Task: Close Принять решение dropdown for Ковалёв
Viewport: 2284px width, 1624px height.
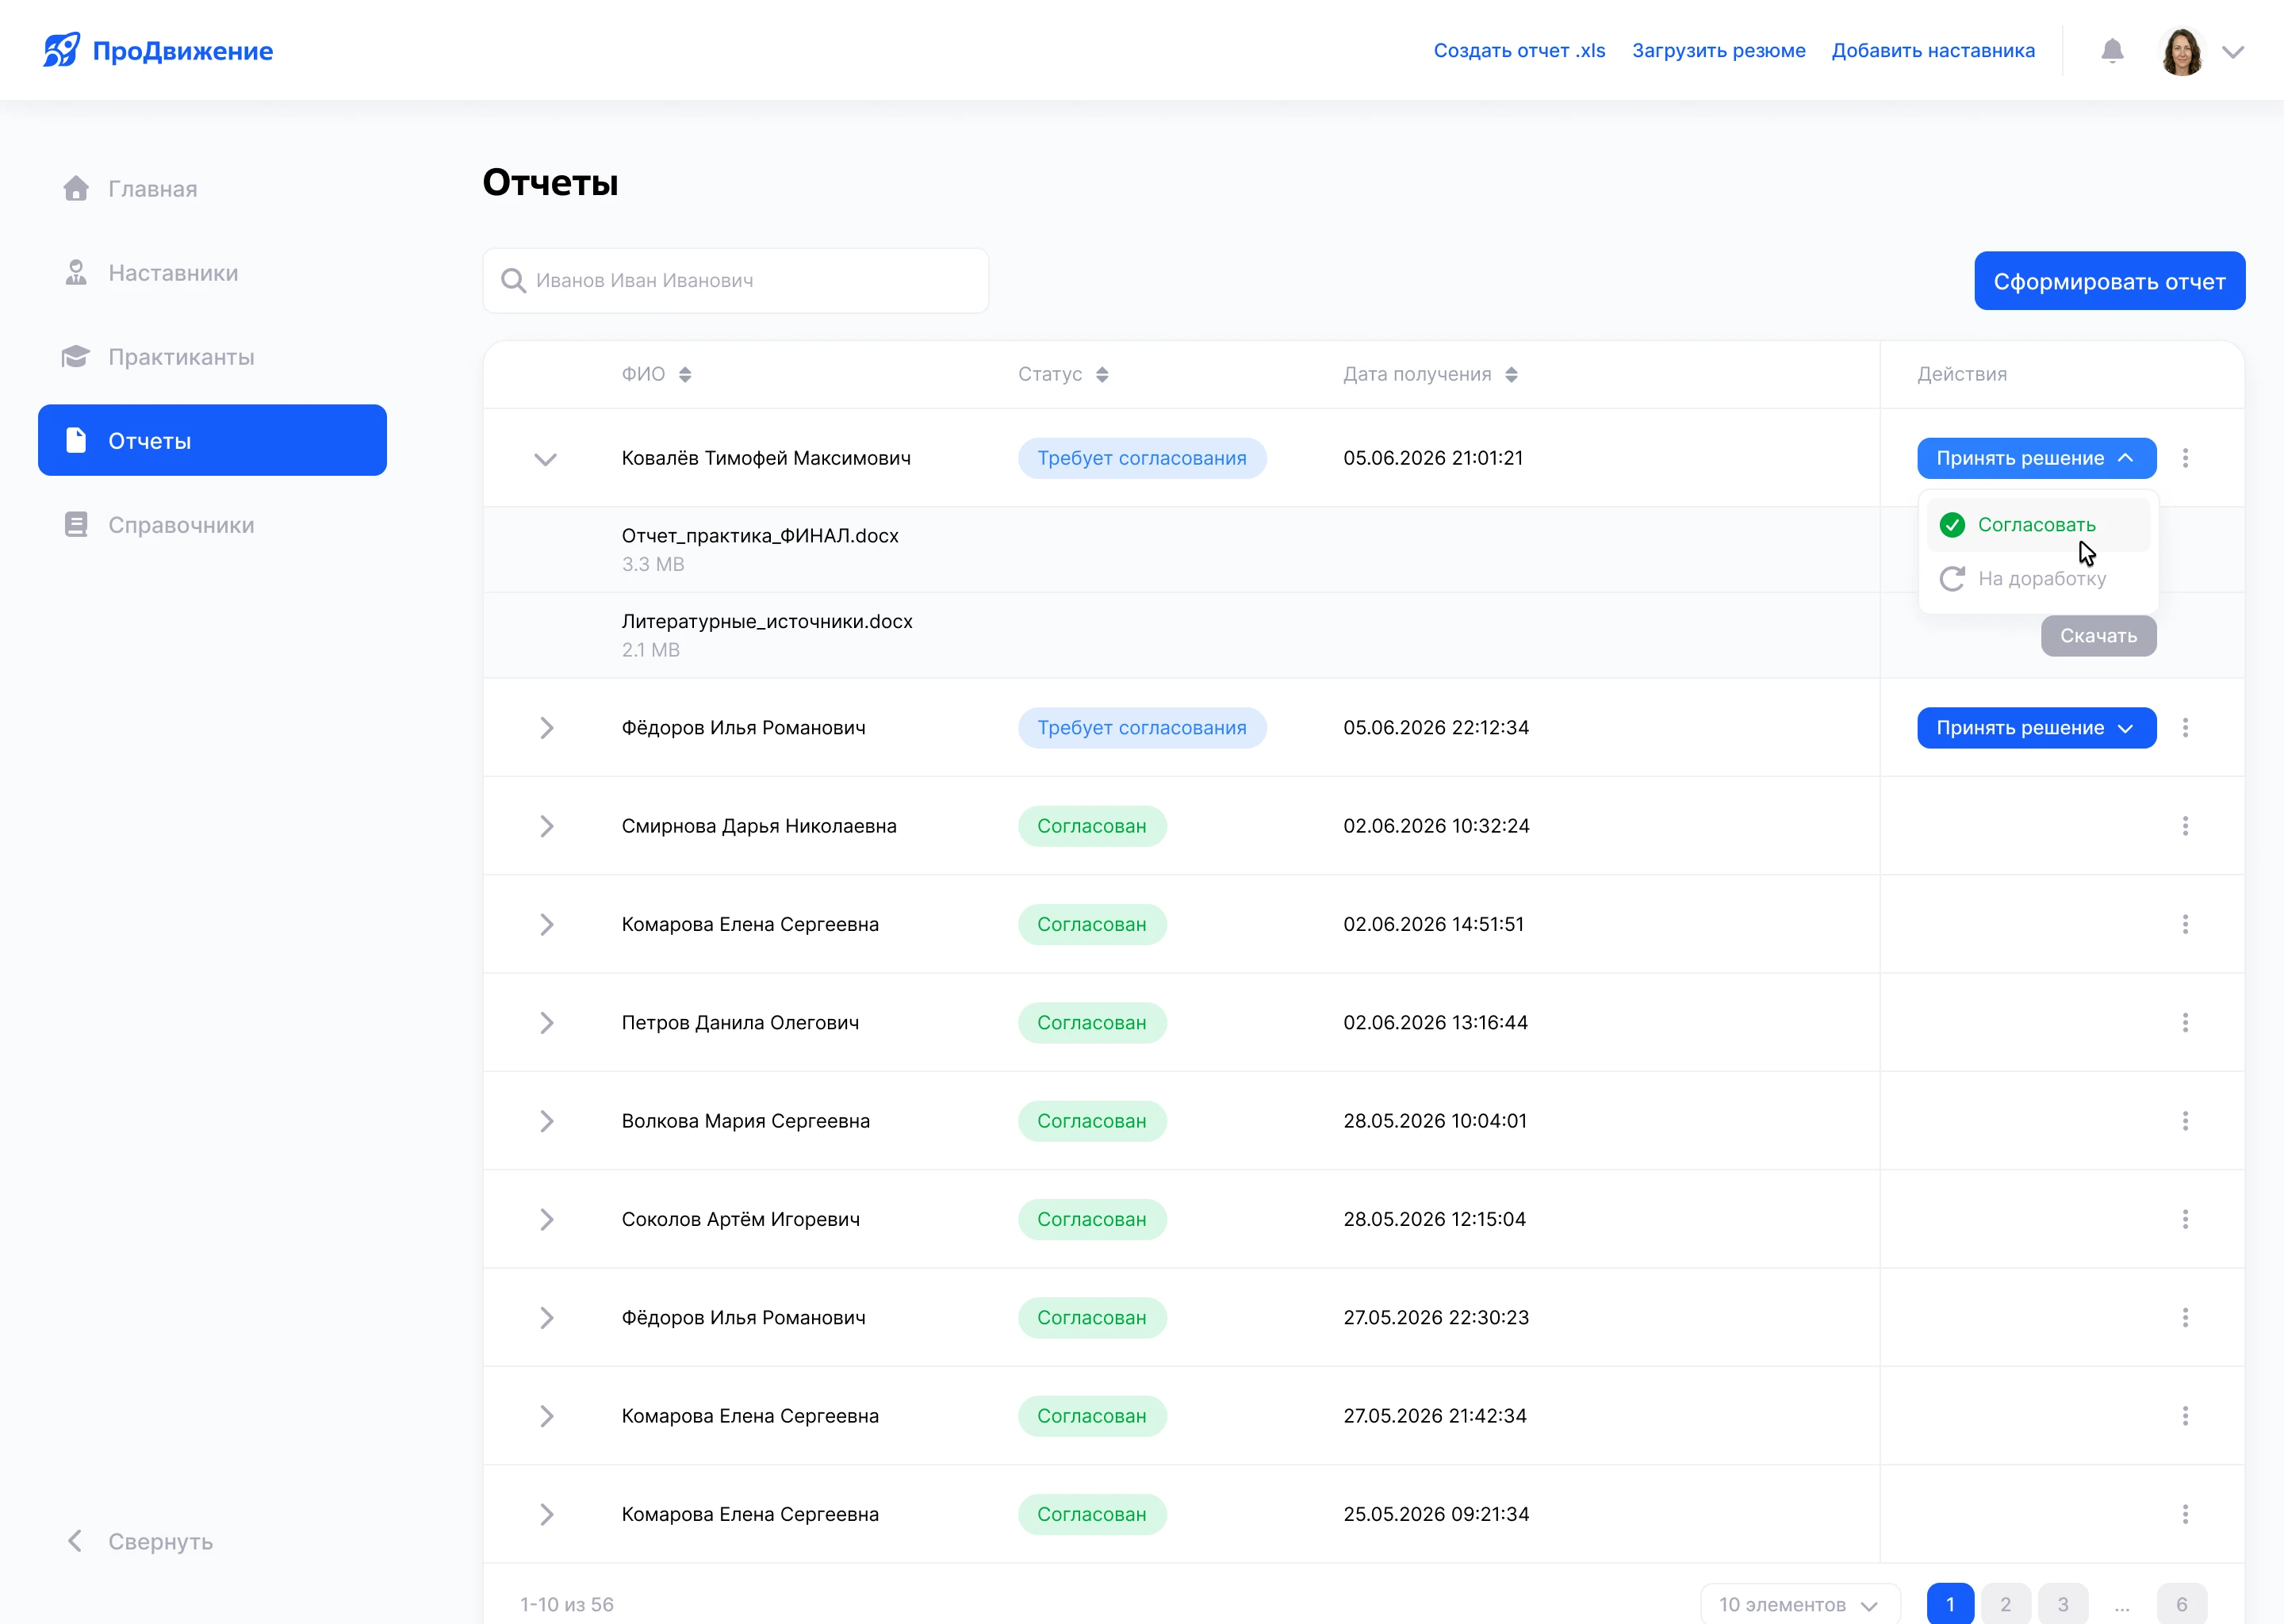Action: (x=2036, y=458)
